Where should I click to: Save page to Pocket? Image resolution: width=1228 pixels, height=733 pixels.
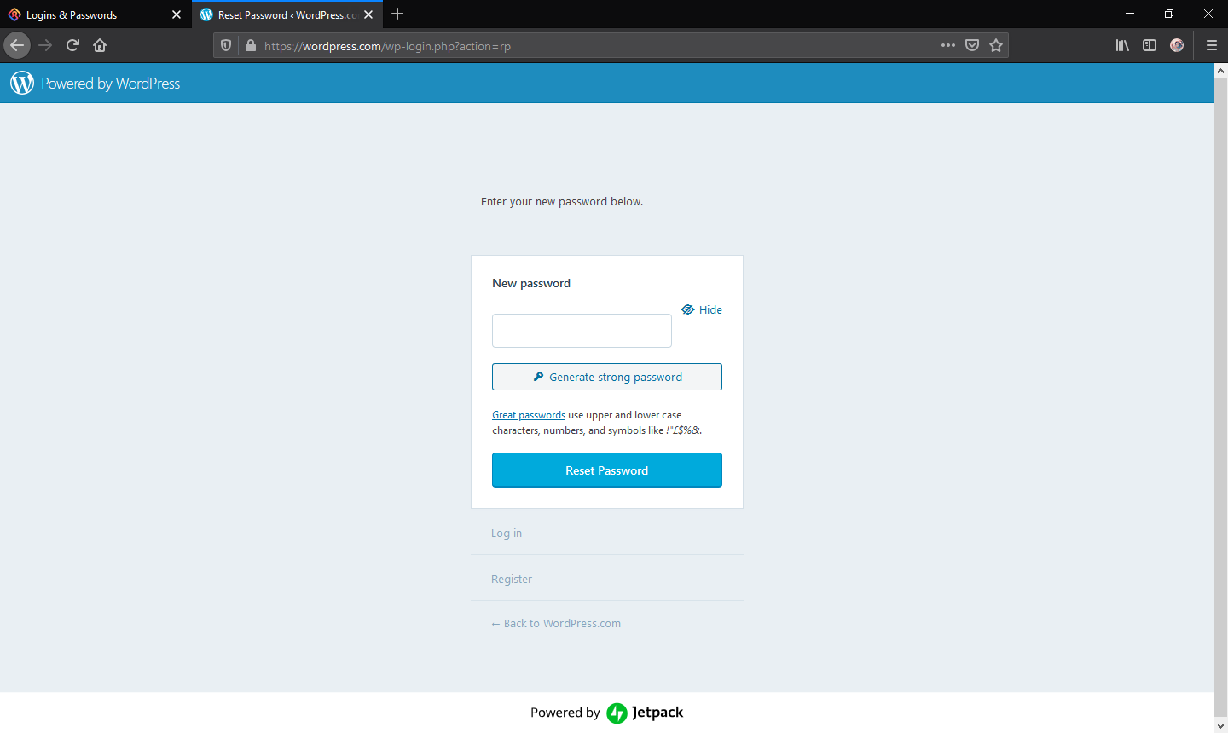972,45
